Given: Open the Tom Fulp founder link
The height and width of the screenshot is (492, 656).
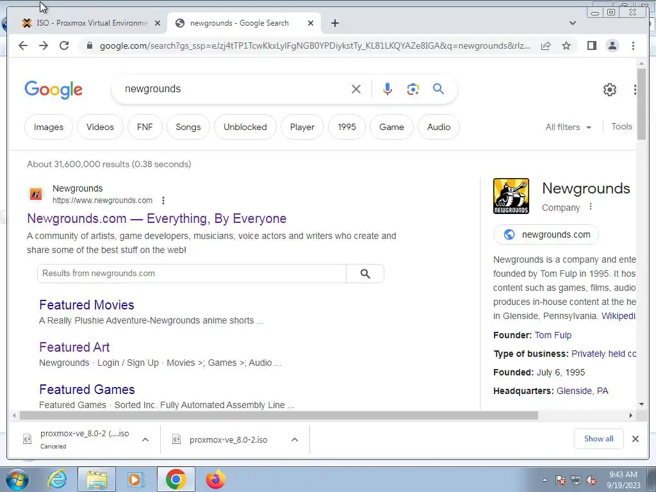Looking at the screenshot, I should tap(553, 335).
